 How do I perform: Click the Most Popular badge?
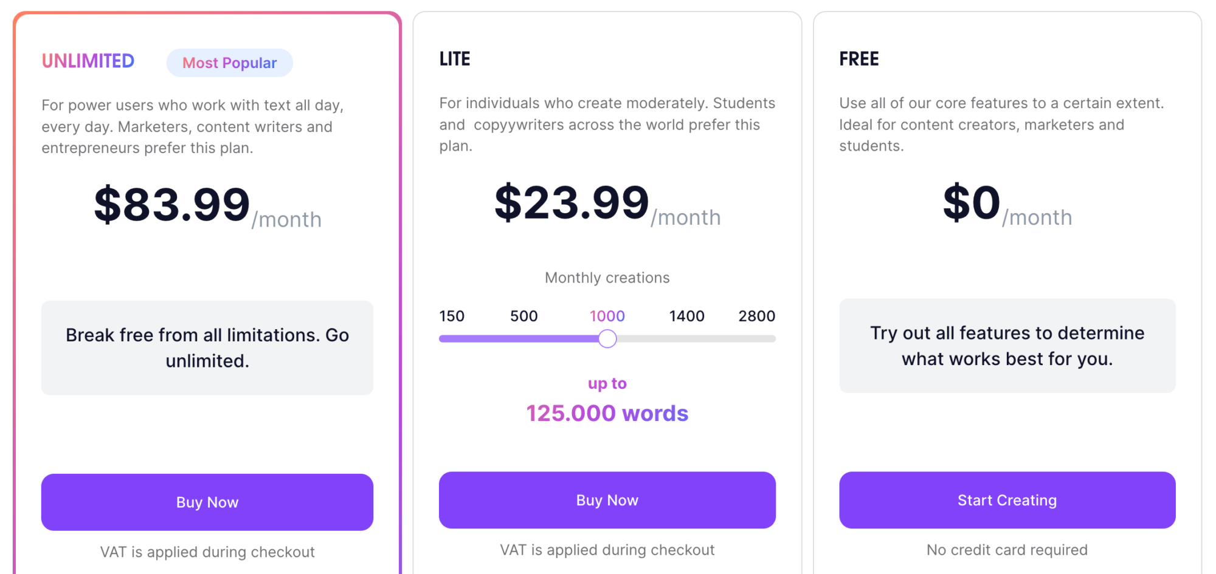click(x=229, y=63)
